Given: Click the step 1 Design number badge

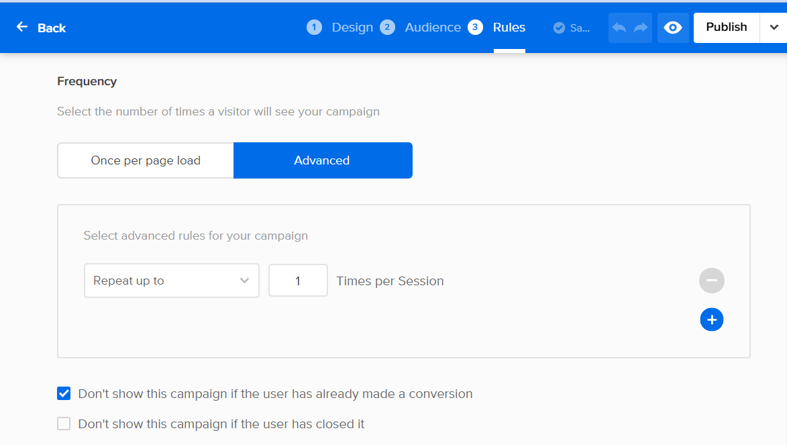Looking at the screenshot, I should [314, 28].
